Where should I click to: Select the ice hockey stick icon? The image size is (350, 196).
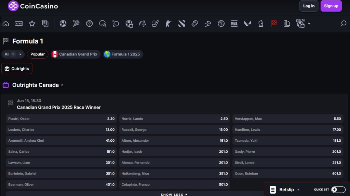155,24
